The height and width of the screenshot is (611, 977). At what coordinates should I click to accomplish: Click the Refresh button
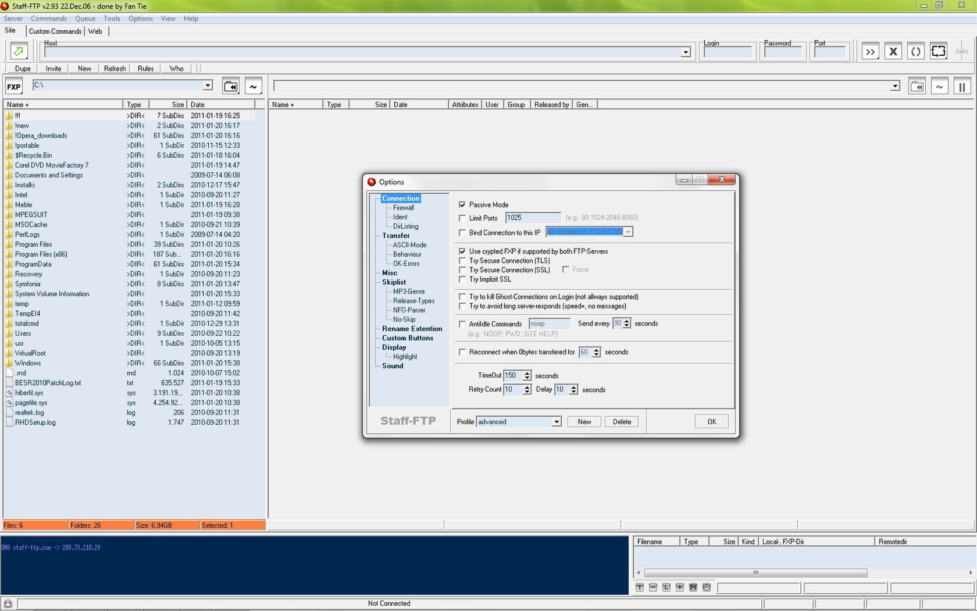click(x=115, y=69)
